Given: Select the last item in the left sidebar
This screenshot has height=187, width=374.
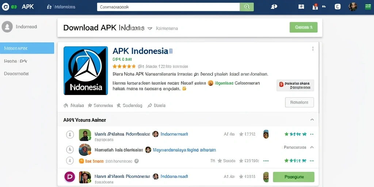Looking at the screenshot, I should [16, 74].
